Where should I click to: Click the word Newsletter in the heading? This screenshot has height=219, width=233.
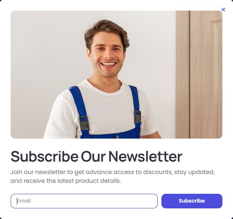tap(145, 156)
